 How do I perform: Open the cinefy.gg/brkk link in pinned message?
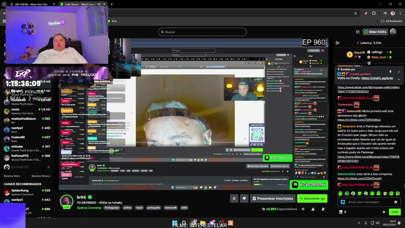click(x=377, y=78)
